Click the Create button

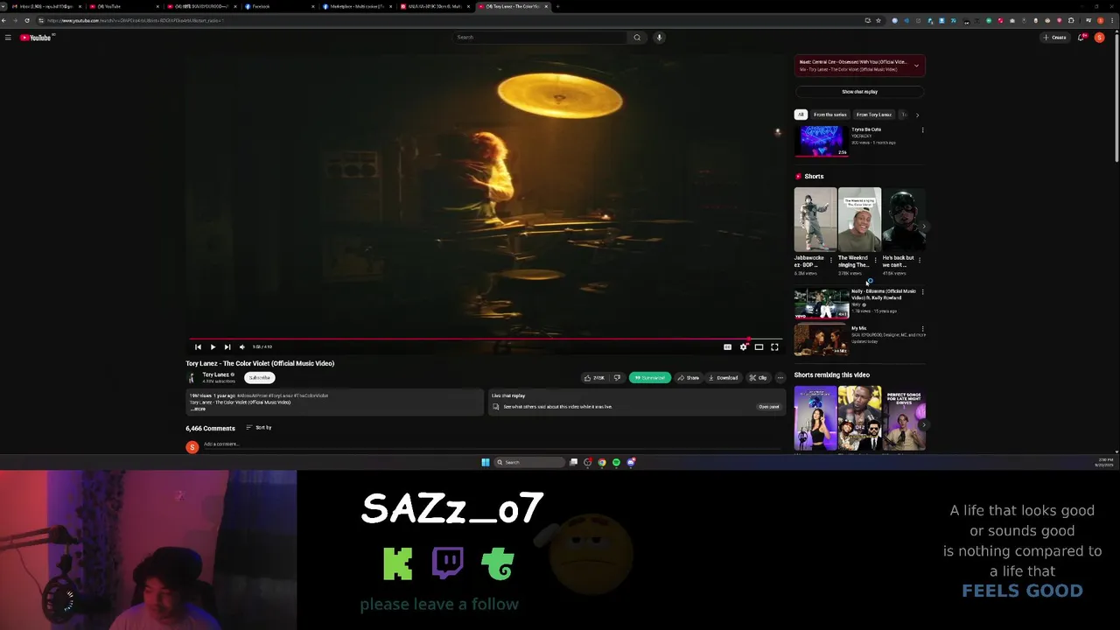[1054, 38]
